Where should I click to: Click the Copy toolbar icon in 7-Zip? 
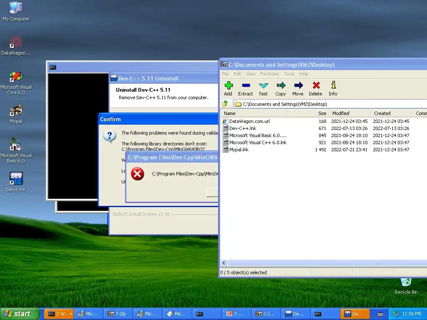tap(281, 89)
